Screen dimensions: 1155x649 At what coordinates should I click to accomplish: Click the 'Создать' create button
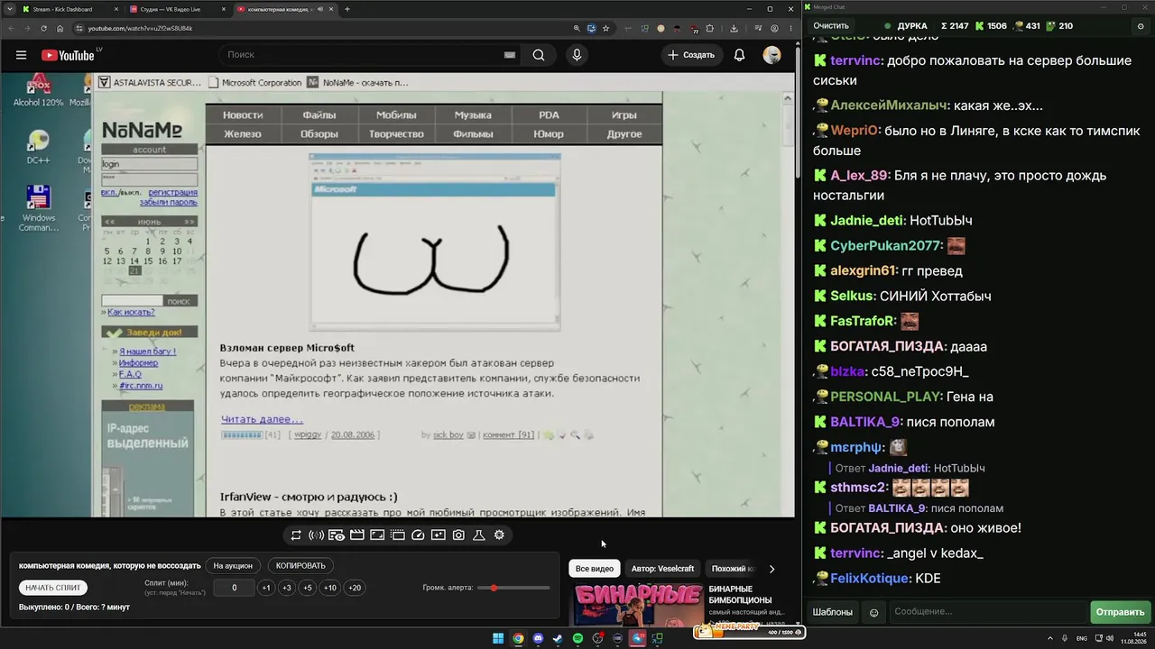click(690, 55)
